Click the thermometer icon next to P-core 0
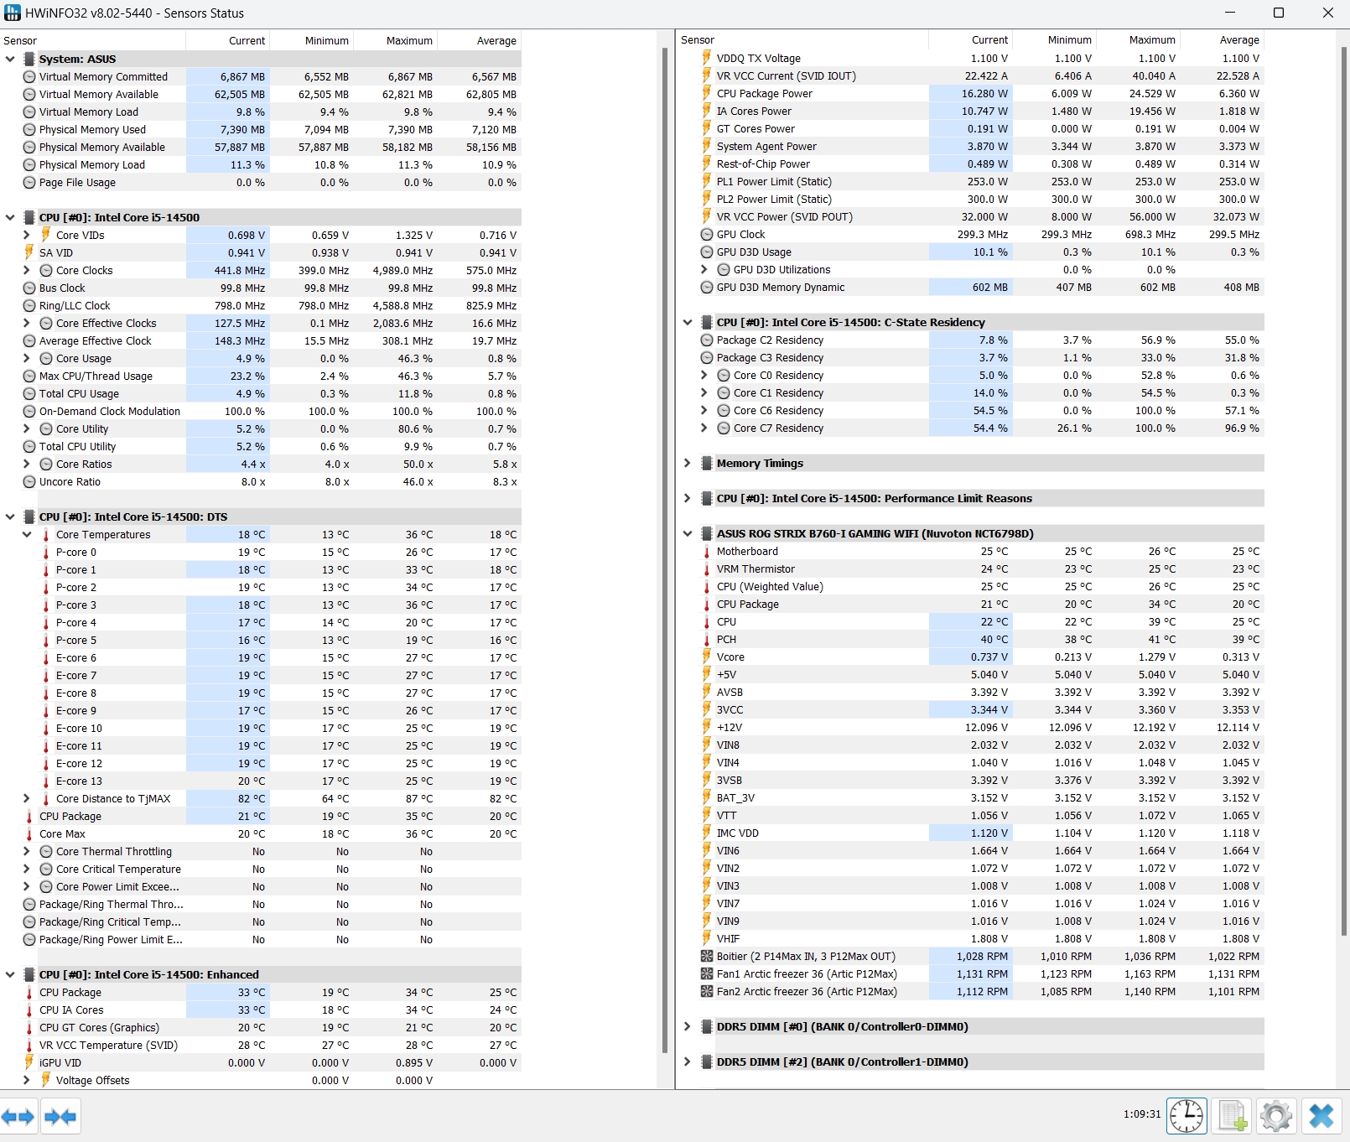The image size is (1350, 1142). (45, 552)
